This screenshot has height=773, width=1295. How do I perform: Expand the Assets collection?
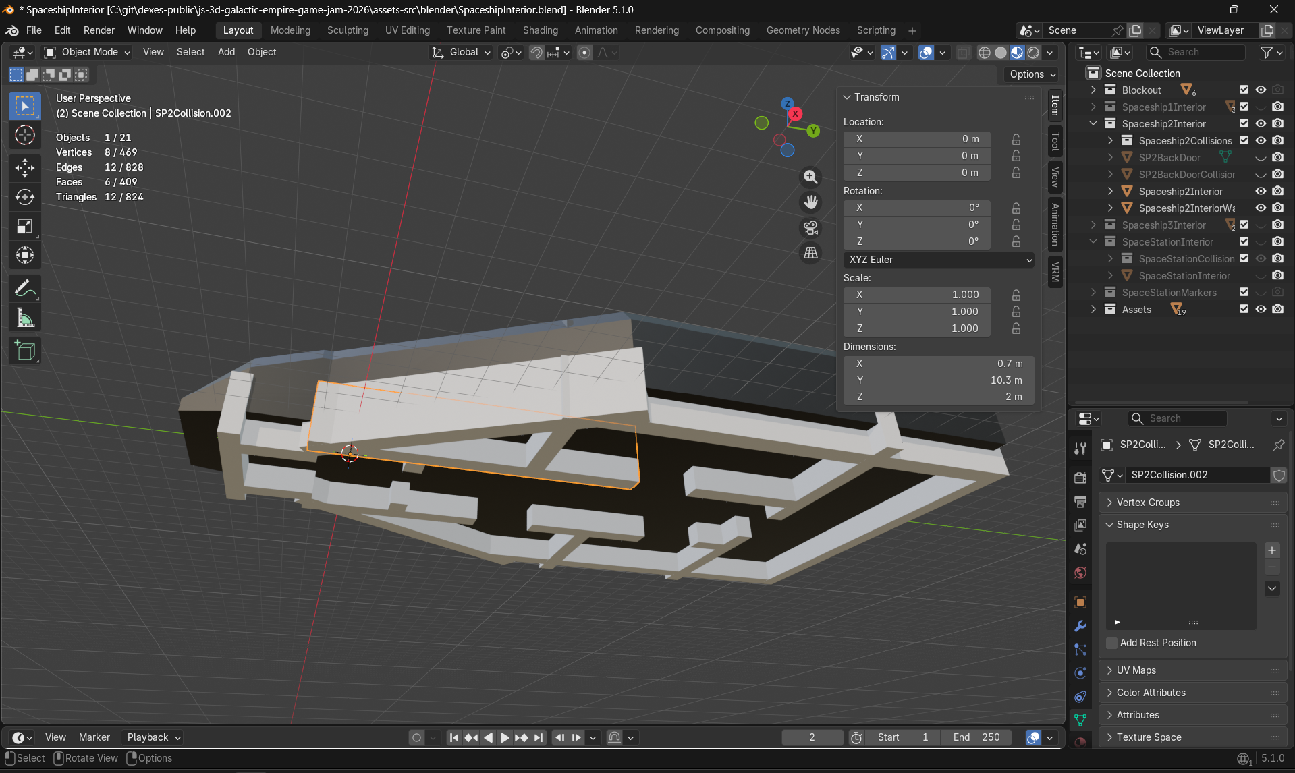[1093, 309]
